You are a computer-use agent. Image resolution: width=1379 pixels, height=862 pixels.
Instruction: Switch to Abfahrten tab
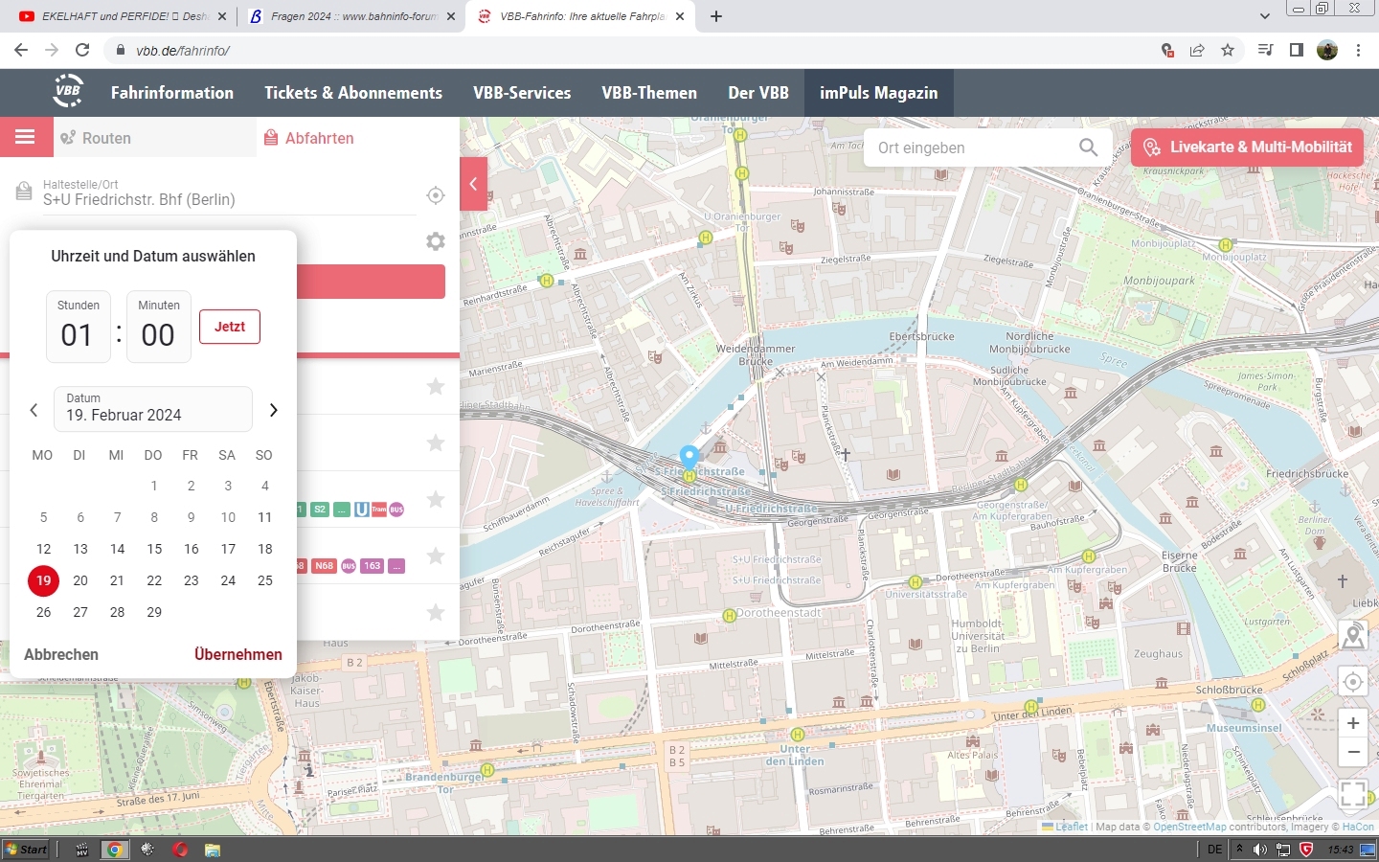(358, 138)
